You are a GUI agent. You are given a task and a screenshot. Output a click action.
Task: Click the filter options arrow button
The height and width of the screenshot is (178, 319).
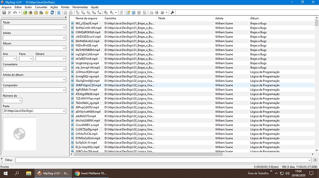315,160
